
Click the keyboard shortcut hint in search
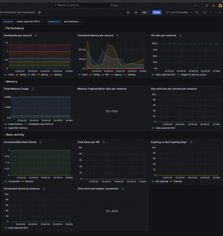click(115, 6)
